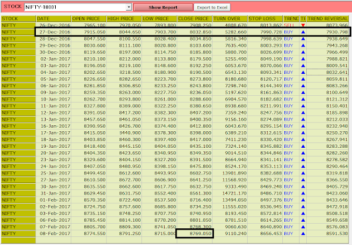Image resolution: width=352 pixels, height=245 pixels.
Task: Click blue up arrow for 25-Jan-2017
Action: tap(303, 173)
